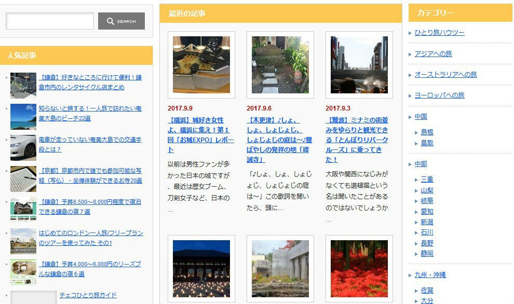Open the 新潟 subcategory

coord(427,222)
